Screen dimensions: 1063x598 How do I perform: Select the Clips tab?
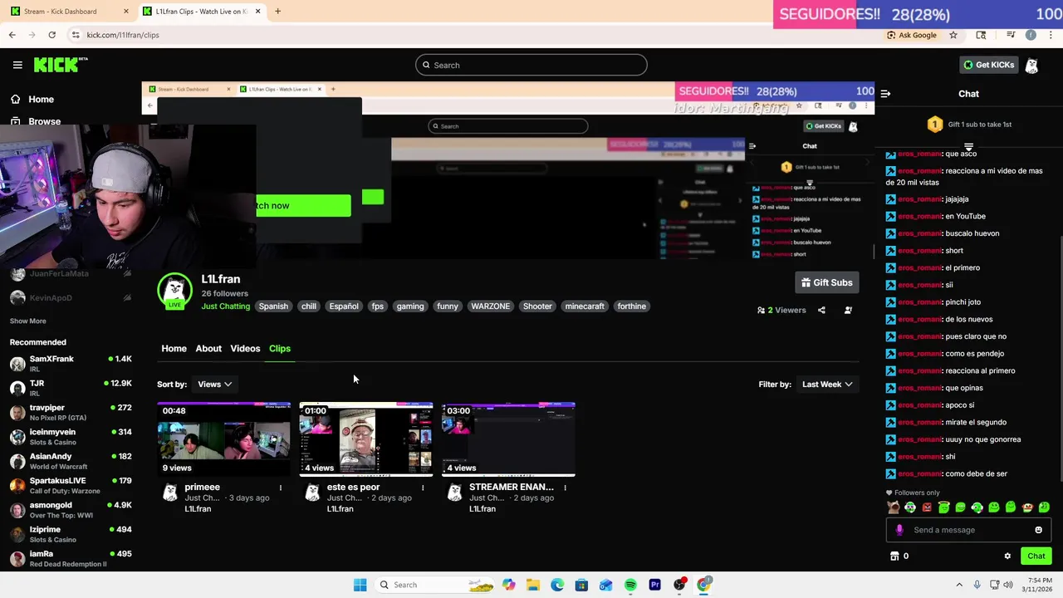click(280, 348)
